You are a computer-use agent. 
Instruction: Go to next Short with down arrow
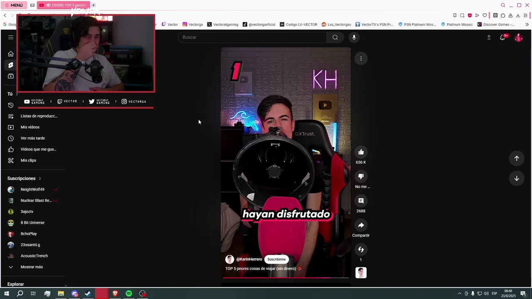pyautogui.click(x=517, y=179)
